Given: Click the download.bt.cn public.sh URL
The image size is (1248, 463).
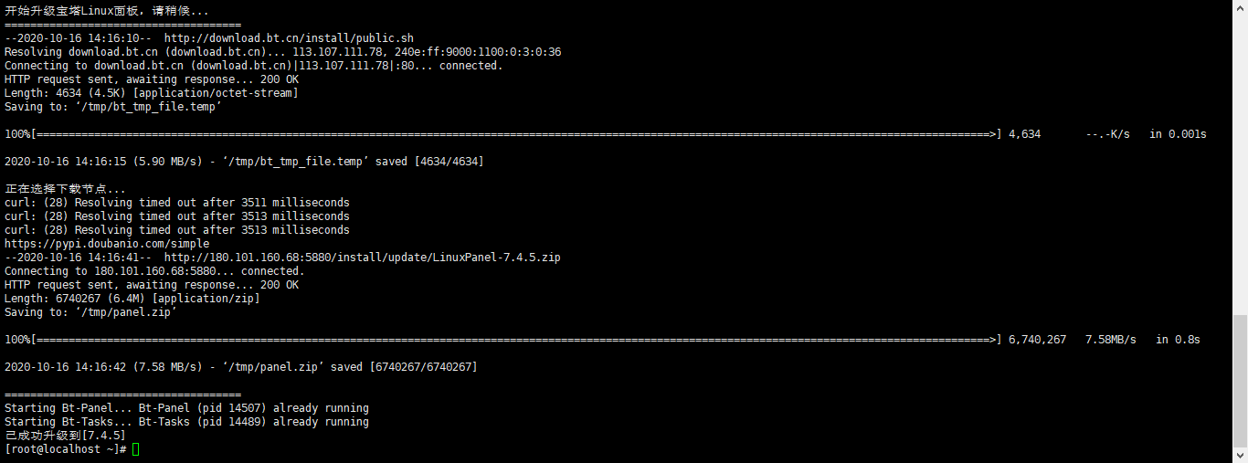Looking at the screenshot, I should 289,38.
